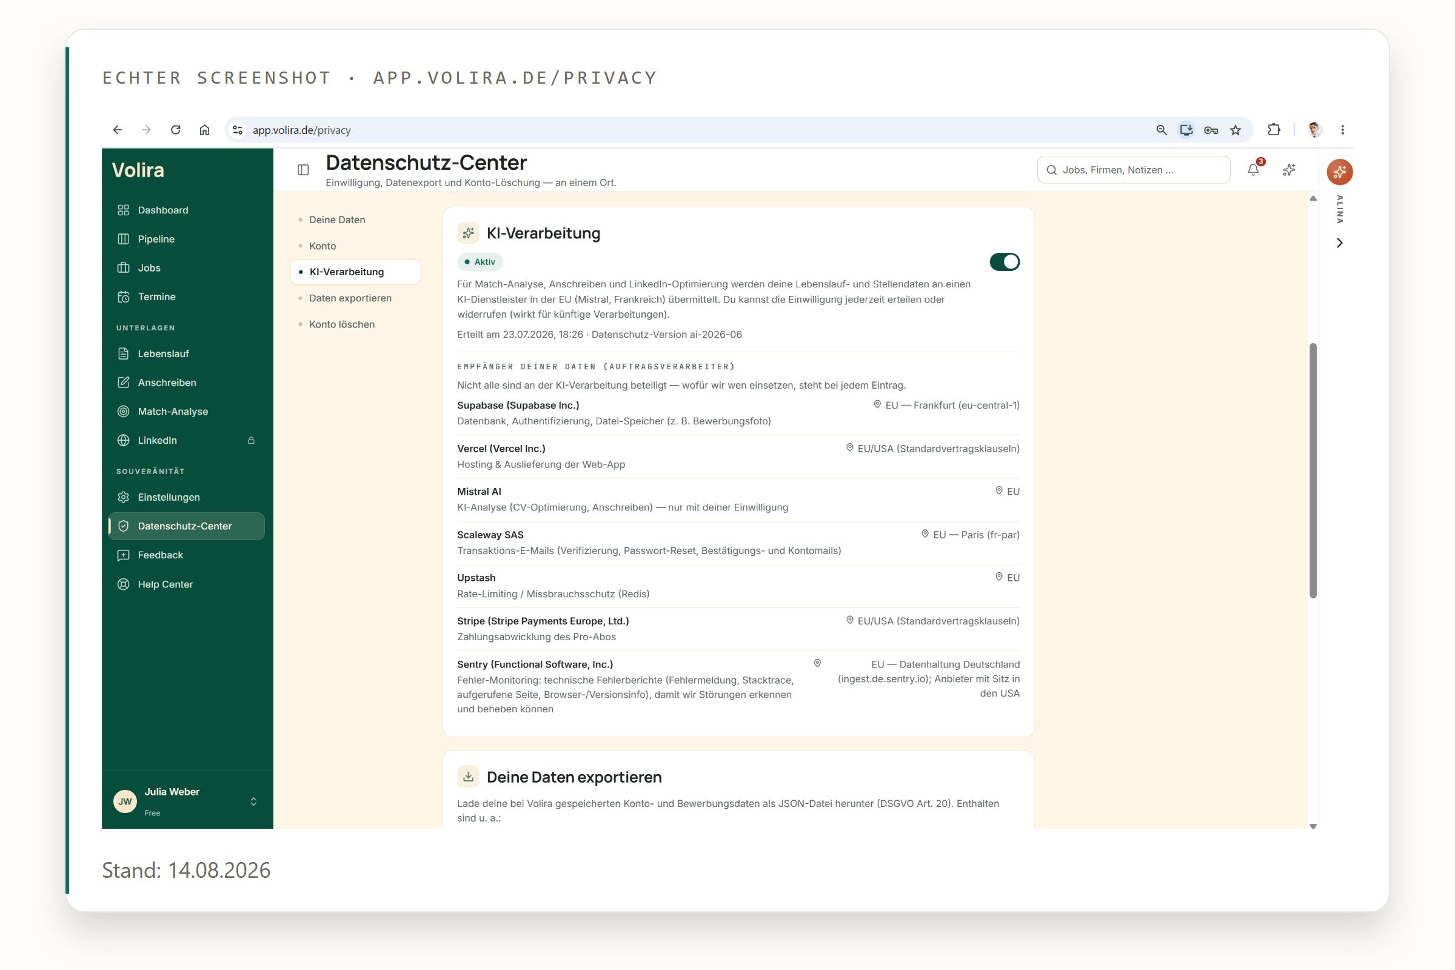Select Datenschutz-Center in the sidebar
1455x970 pixels.
tap(186, 526)
